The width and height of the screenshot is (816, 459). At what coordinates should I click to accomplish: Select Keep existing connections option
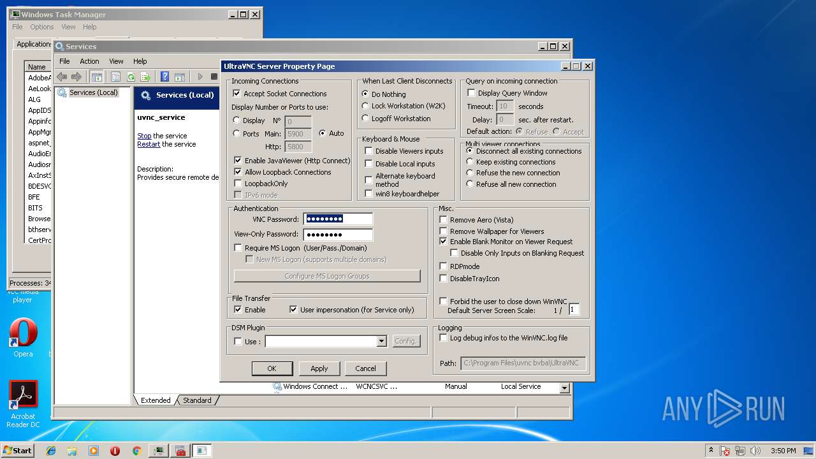point(470,162)
